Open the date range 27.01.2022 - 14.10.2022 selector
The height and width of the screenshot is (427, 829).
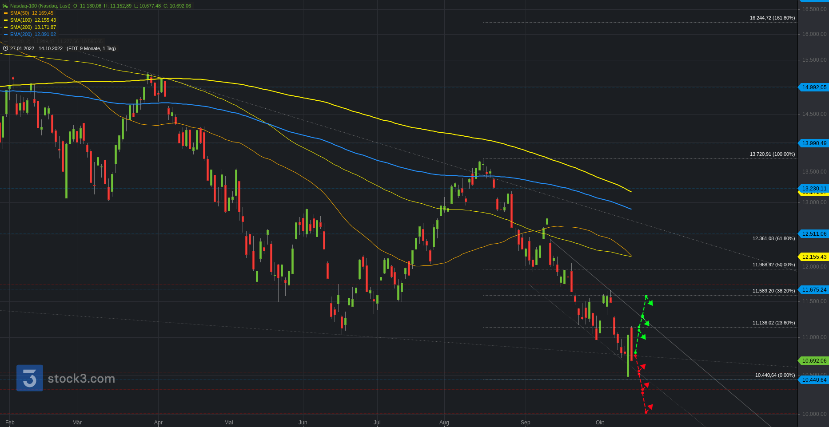coord(36,48)
